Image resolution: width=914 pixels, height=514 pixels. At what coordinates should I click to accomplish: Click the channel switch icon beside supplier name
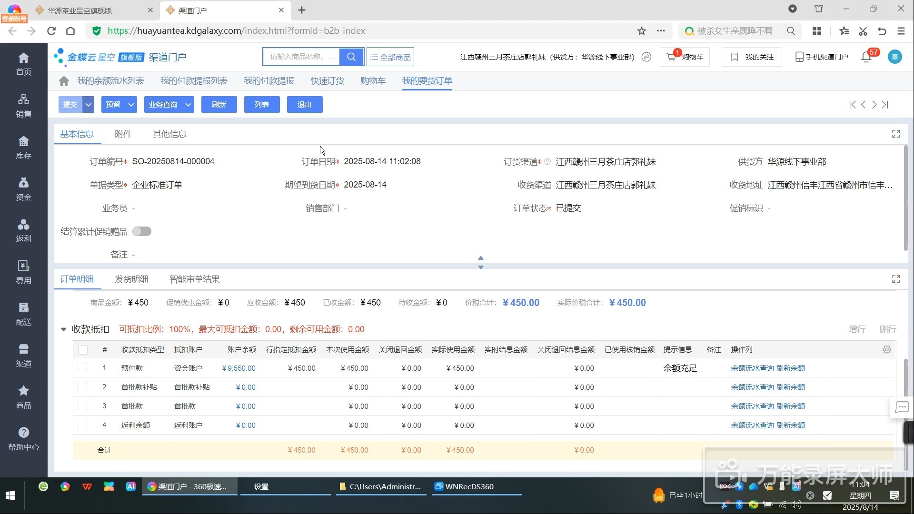click(646, 57)
